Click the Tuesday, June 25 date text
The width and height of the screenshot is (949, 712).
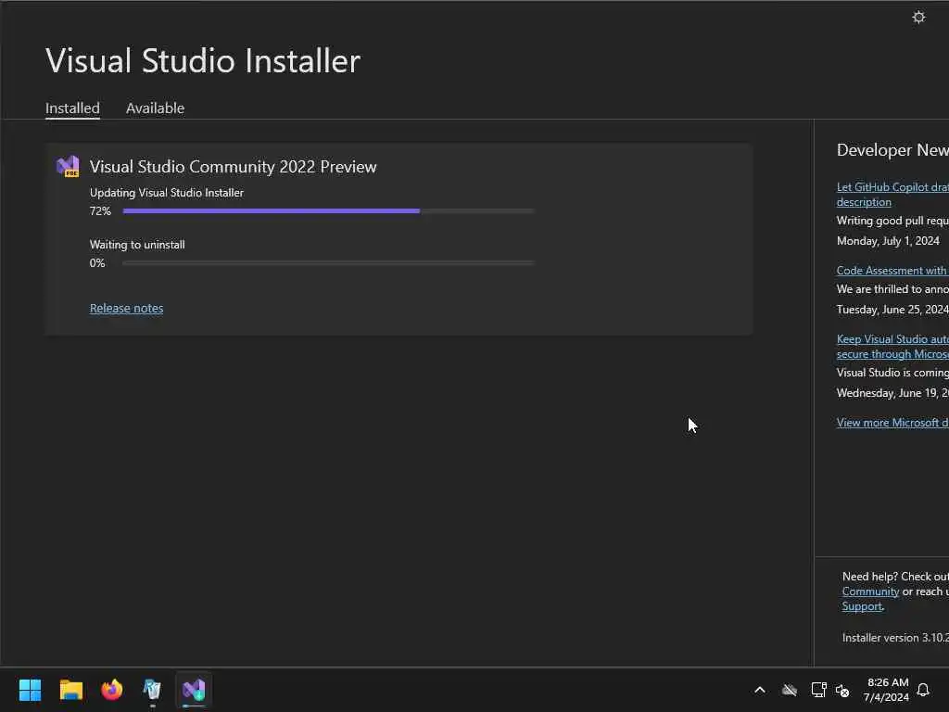(x=892, y=310)
